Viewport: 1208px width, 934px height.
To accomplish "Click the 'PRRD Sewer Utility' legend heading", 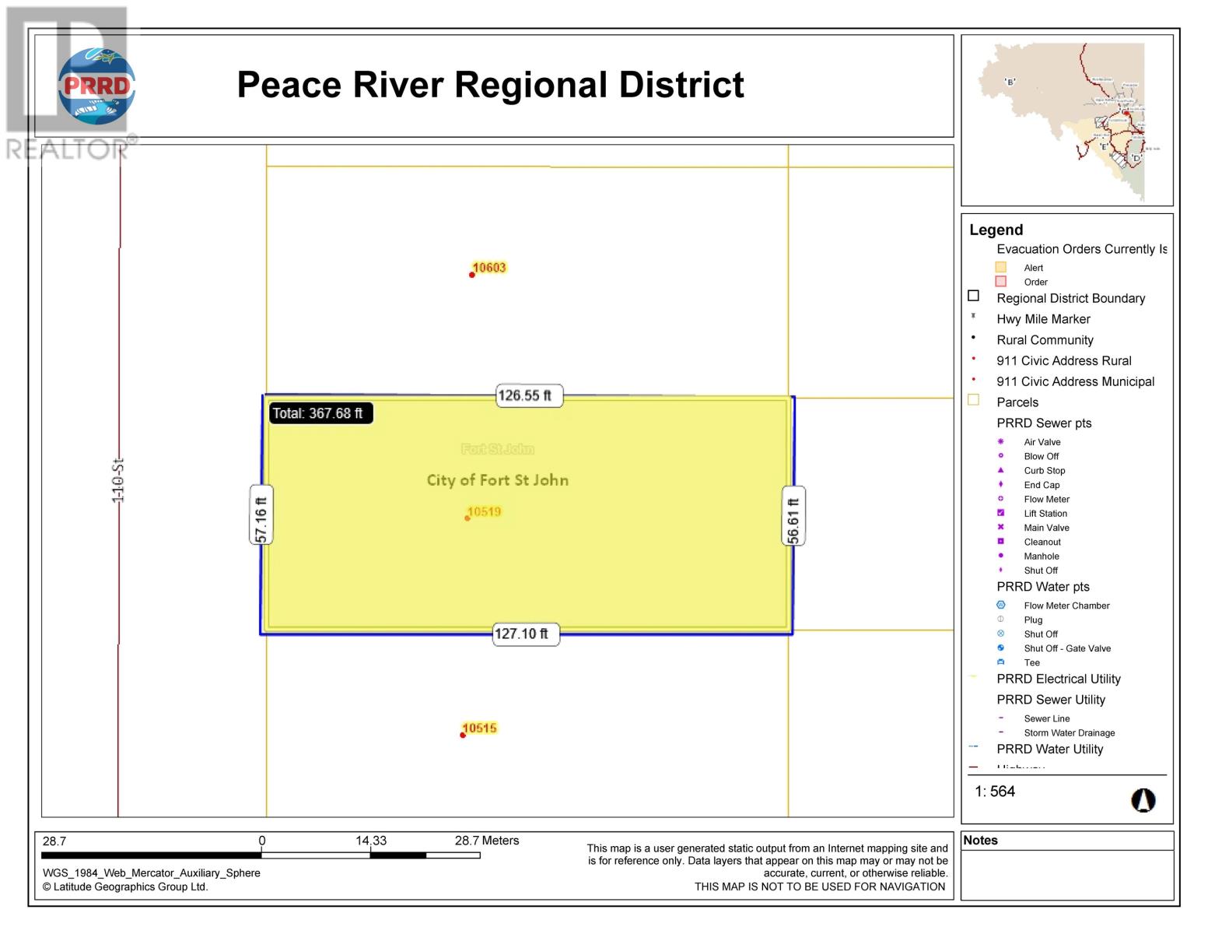I will click(x=1051, y=700).
